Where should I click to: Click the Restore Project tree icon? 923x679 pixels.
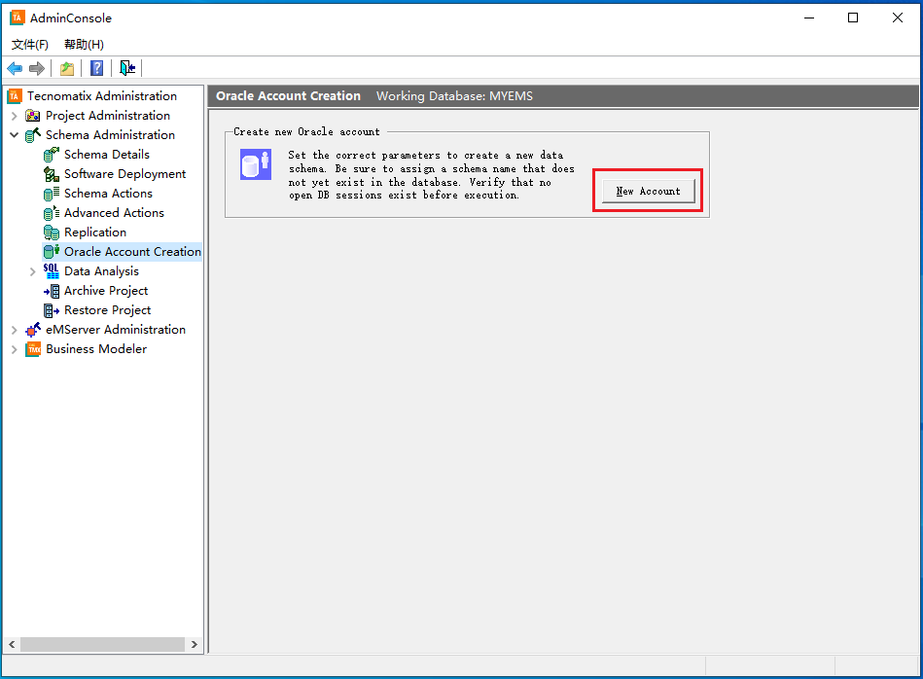[52, 310]
